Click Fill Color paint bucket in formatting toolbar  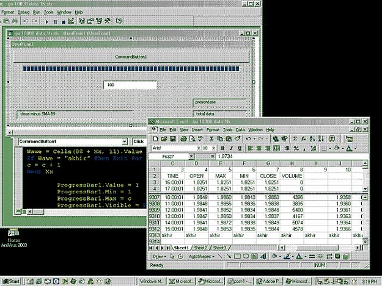click(337, 148)
